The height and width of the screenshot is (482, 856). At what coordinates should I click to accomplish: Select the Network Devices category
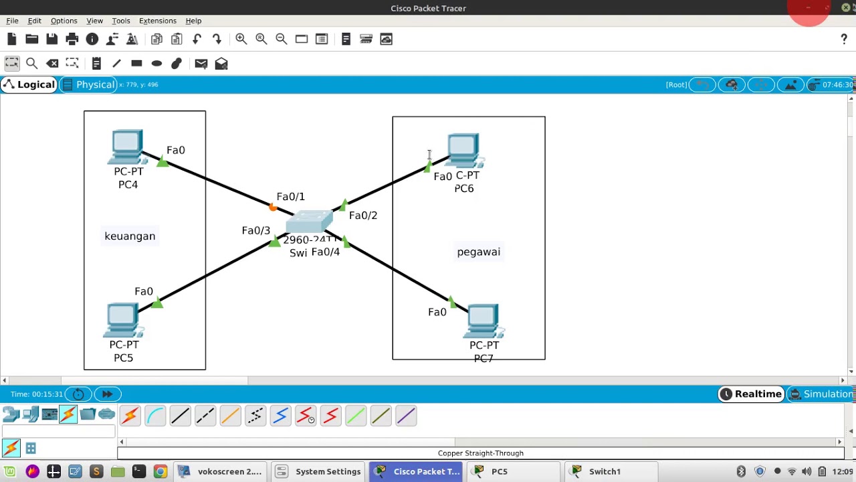11,415
